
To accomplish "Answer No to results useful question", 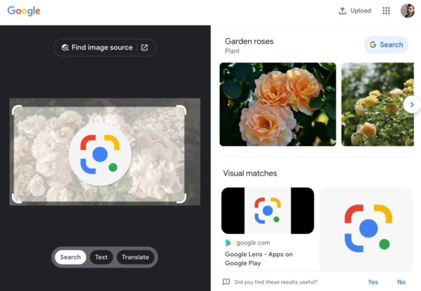I will click(x=401, y=282).
